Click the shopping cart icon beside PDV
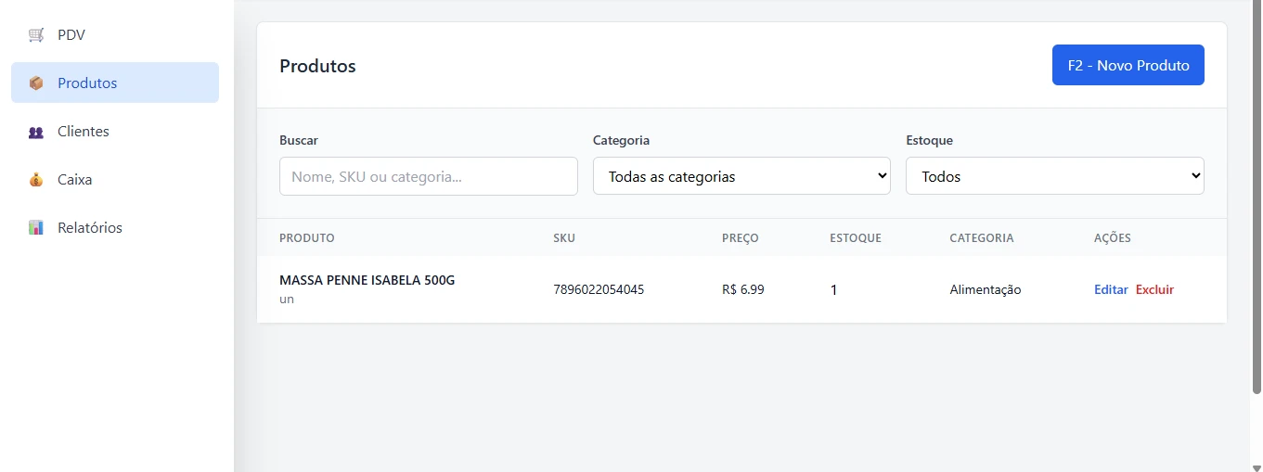This screenshot has height=472, width=1263. 36,35
